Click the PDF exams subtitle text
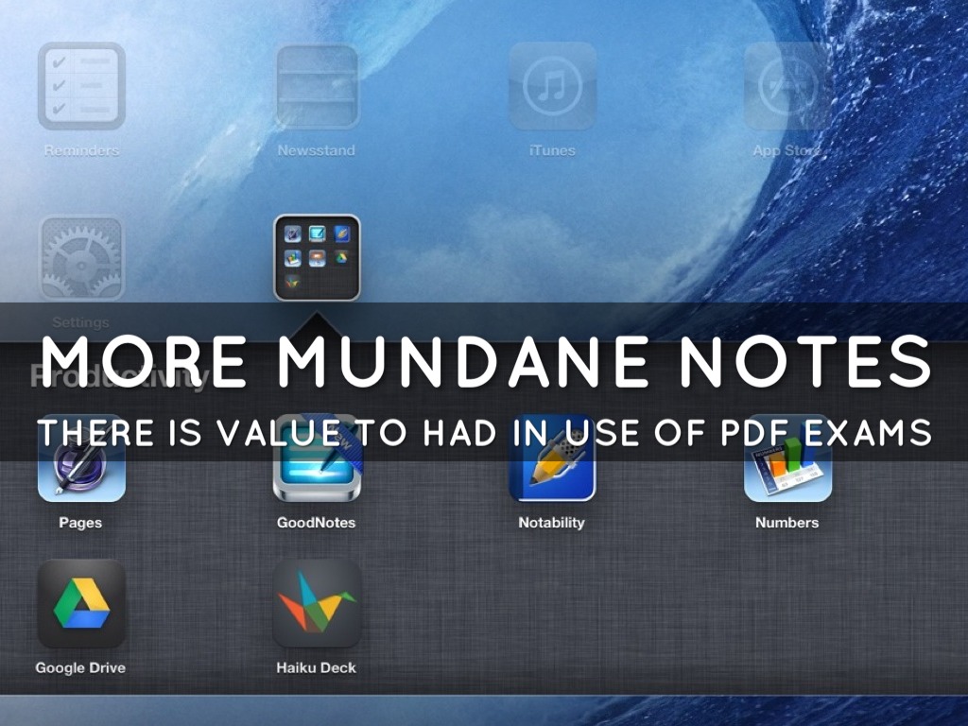 pos(484,432)
